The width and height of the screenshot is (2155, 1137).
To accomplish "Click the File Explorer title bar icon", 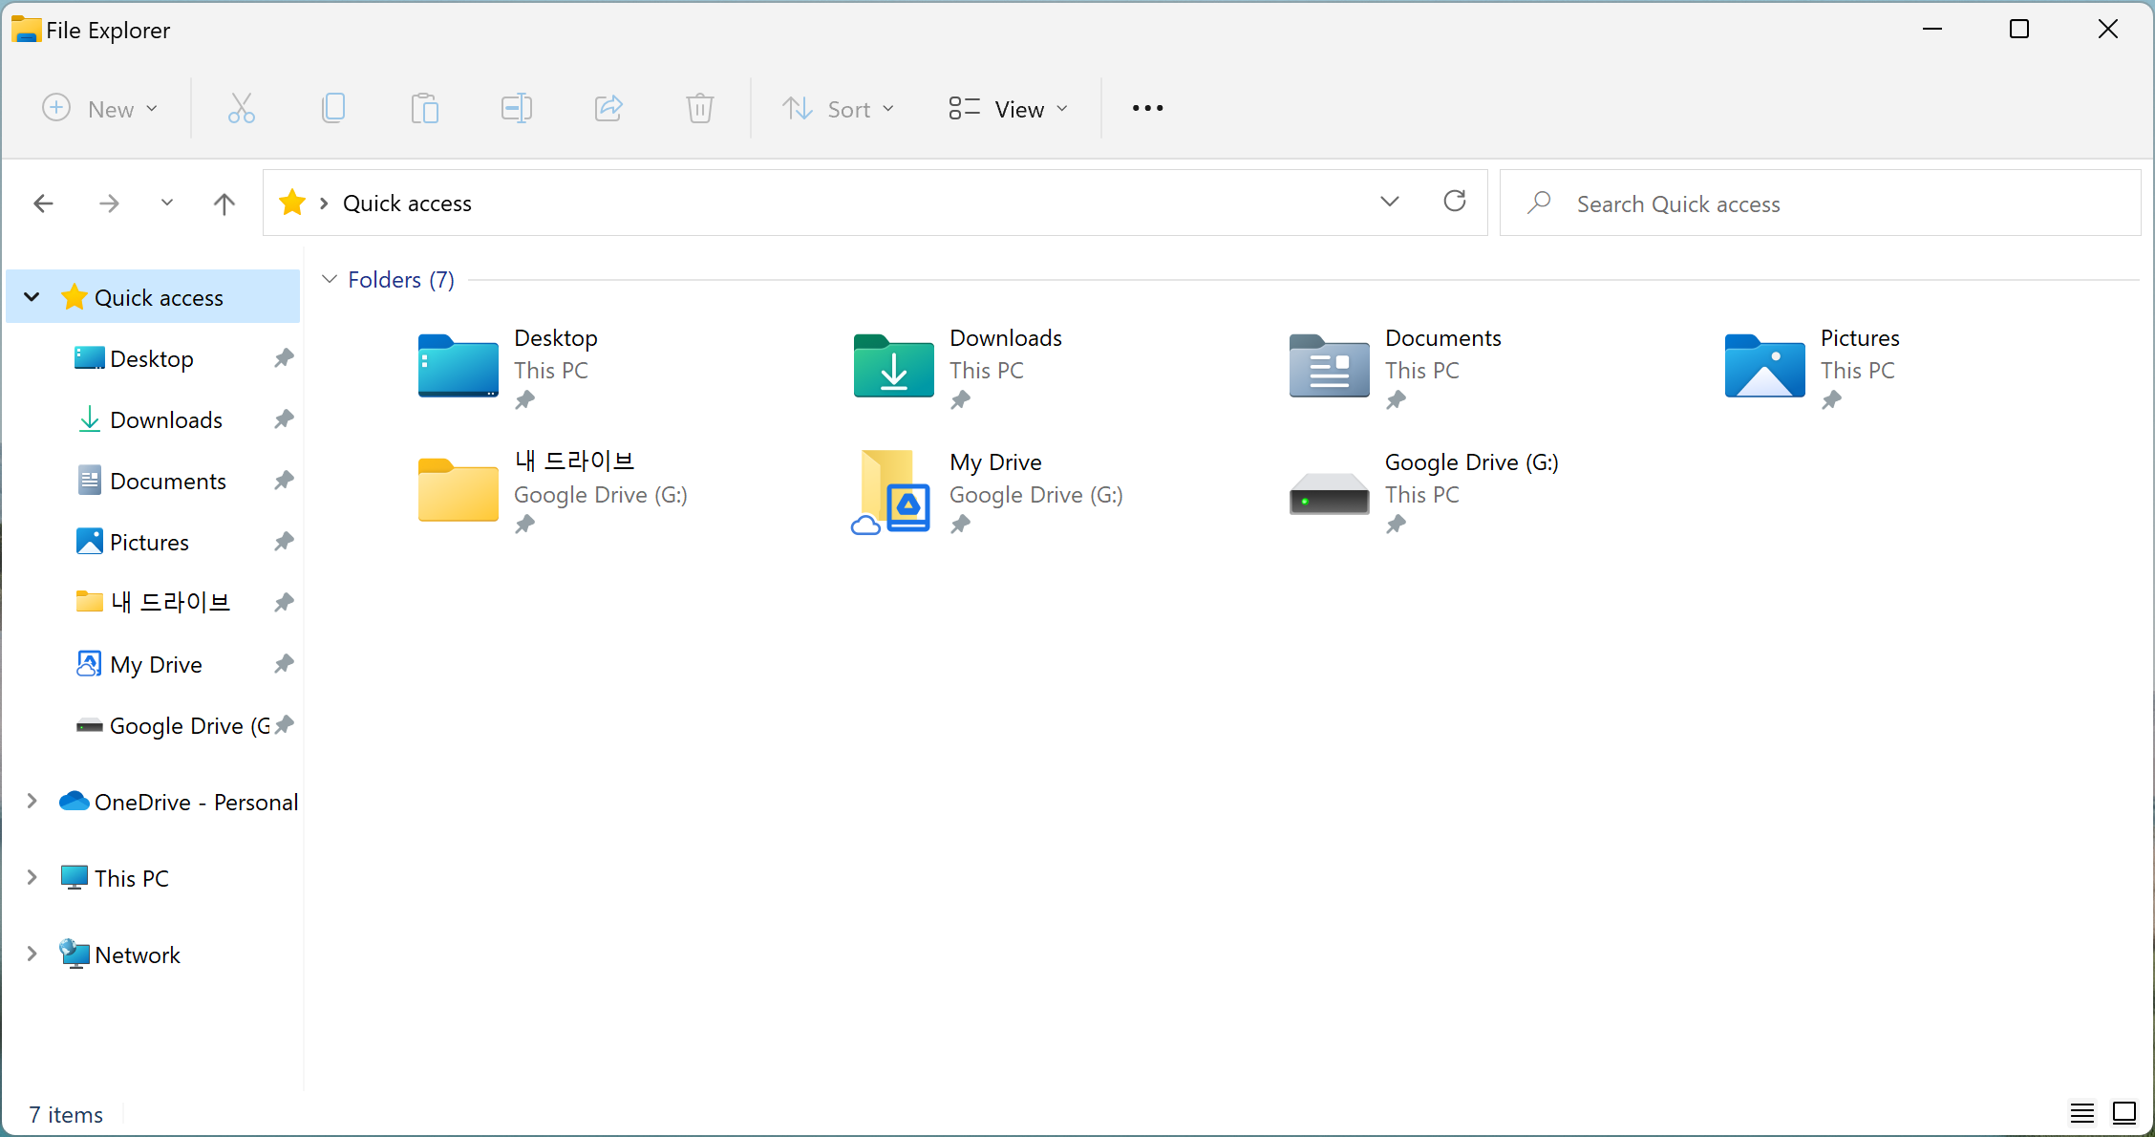I will (x=26, y=30).
